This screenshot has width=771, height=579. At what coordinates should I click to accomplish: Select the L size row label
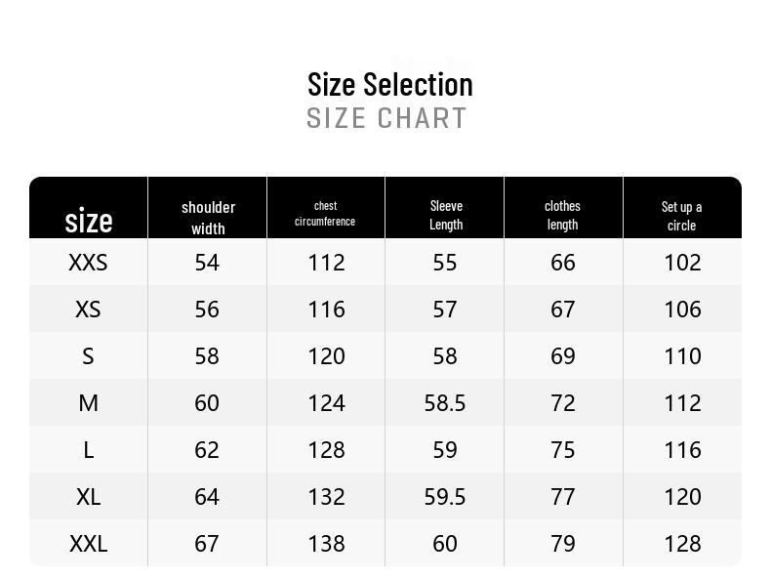88,450
